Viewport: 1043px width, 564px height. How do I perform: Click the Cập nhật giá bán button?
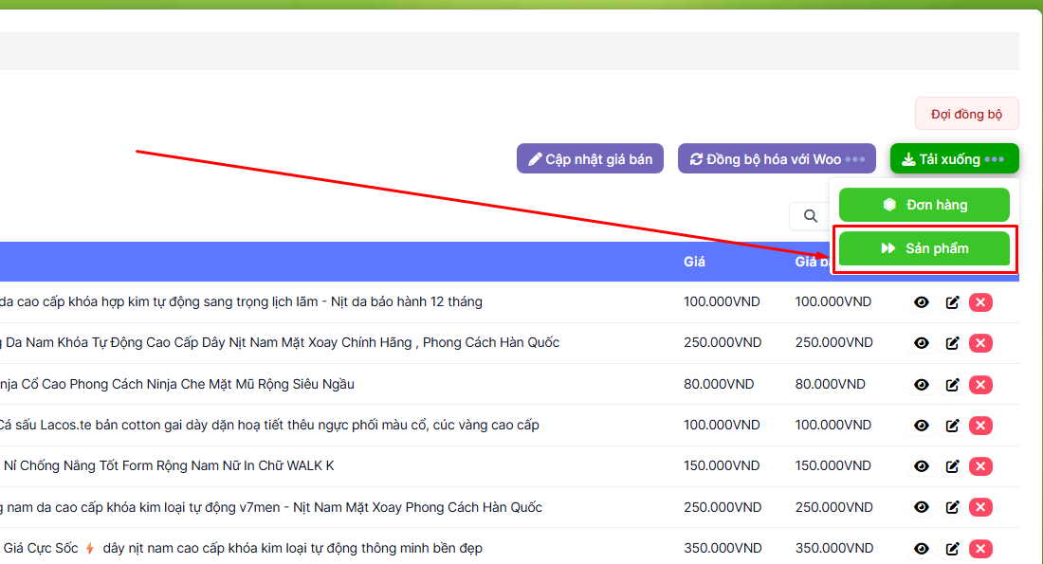590,159
